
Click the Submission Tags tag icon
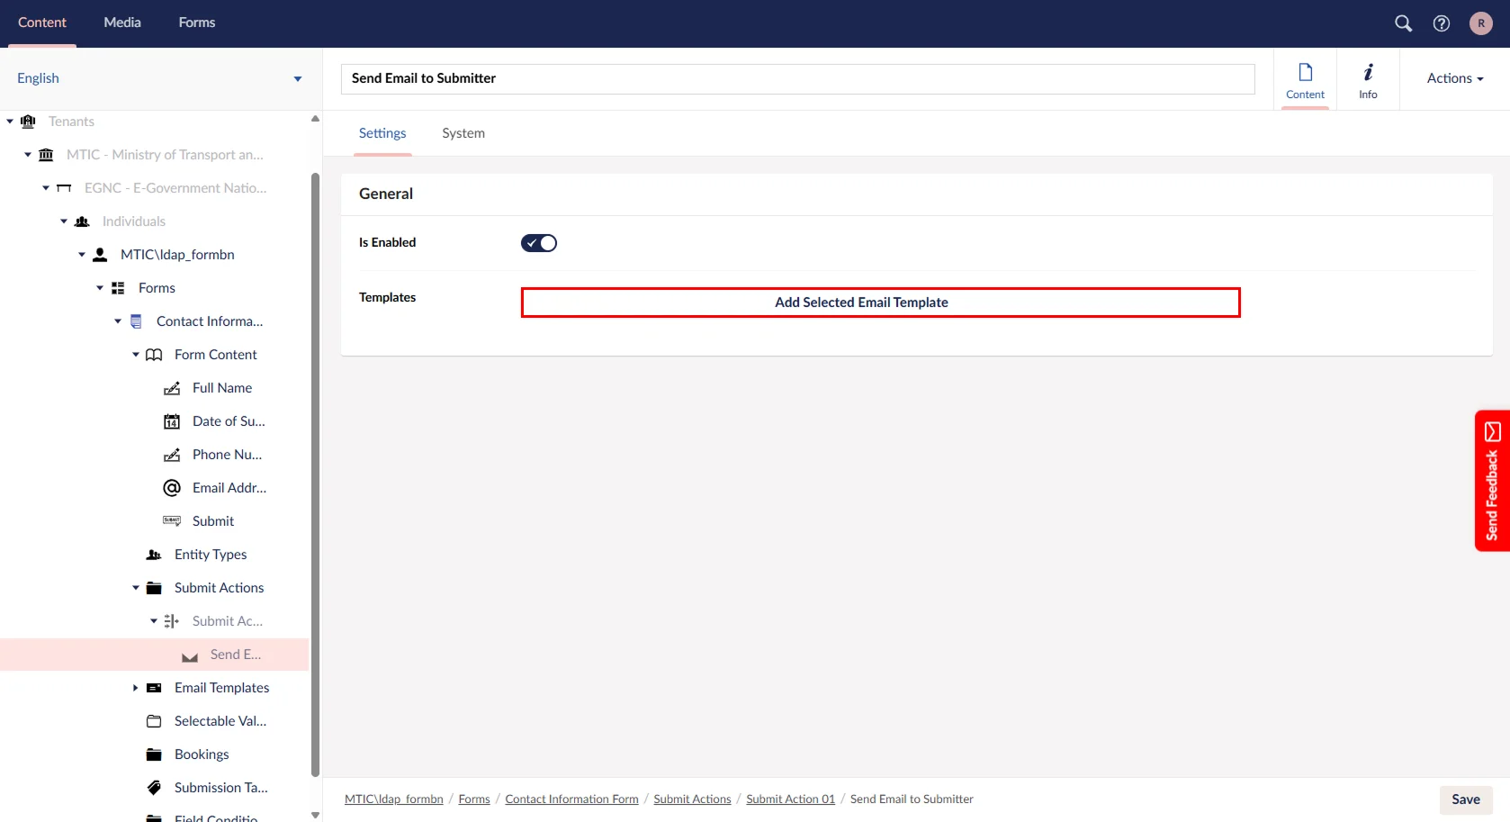pos(154,788)
